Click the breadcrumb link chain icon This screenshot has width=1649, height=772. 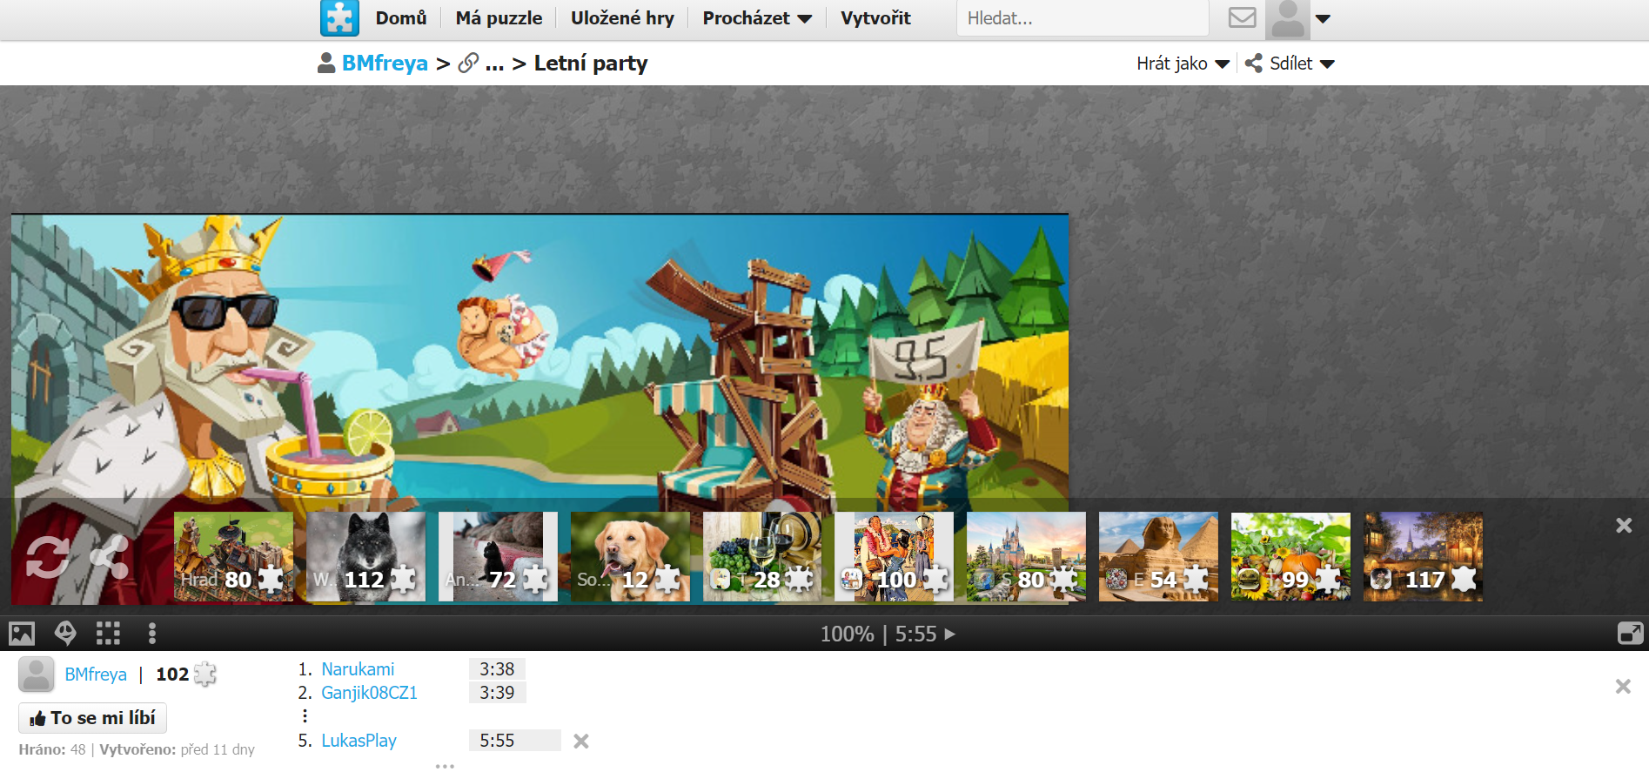pos(468,63)
